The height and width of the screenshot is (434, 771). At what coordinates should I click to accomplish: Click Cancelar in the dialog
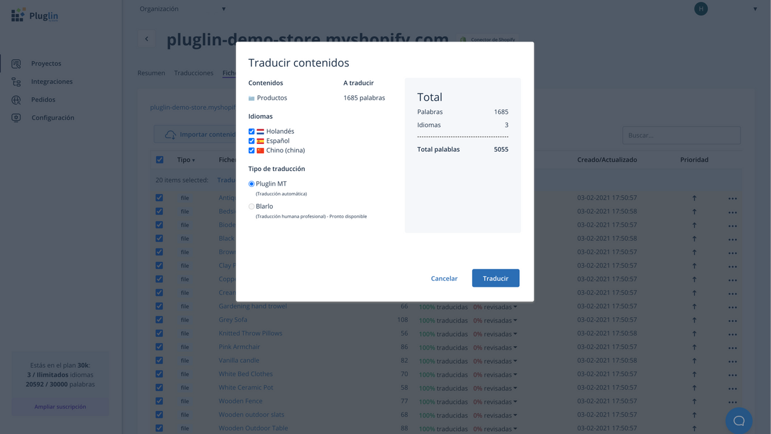pos(444,278)
